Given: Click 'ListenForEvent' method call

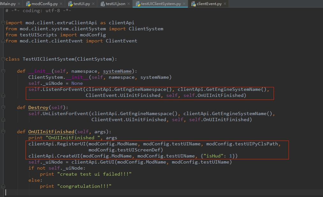Looking at the screenshot, I should pyautogui.click(x=62, y=89).
